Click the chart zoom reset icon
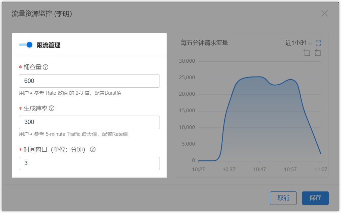 tap(317, 53)
